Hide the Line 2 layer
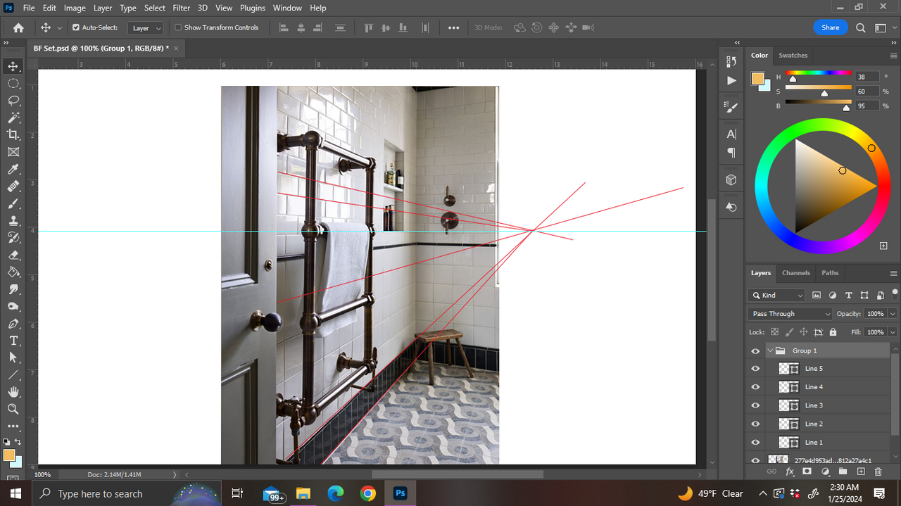This screenshot has height=506, width=901. (x=755, y=424)
